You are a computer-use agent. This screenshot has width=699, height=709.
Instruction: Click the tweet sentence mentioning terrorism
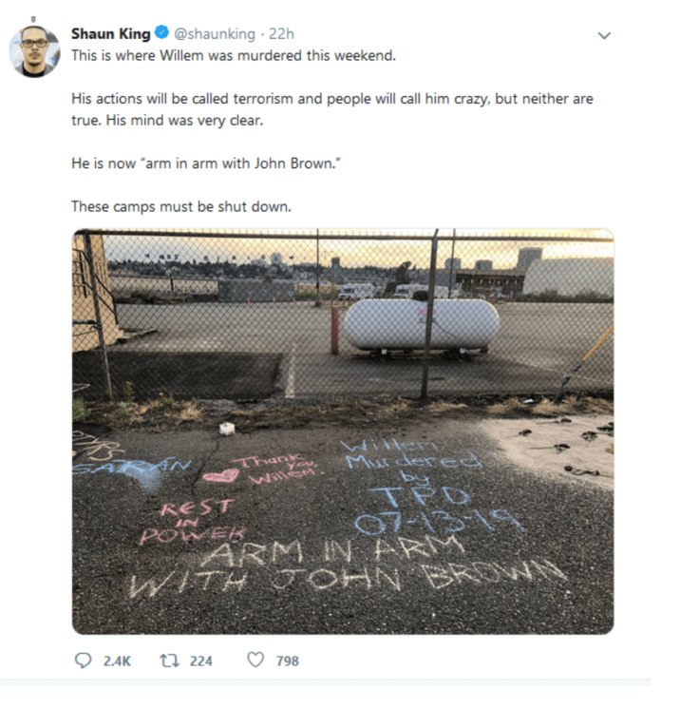point(332,109)
